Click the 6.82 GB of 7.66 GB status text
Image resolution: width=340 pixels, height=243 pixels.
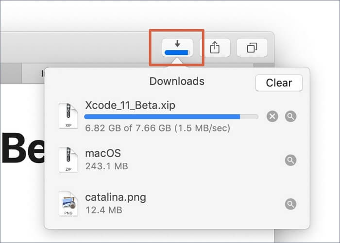[157, 129]
